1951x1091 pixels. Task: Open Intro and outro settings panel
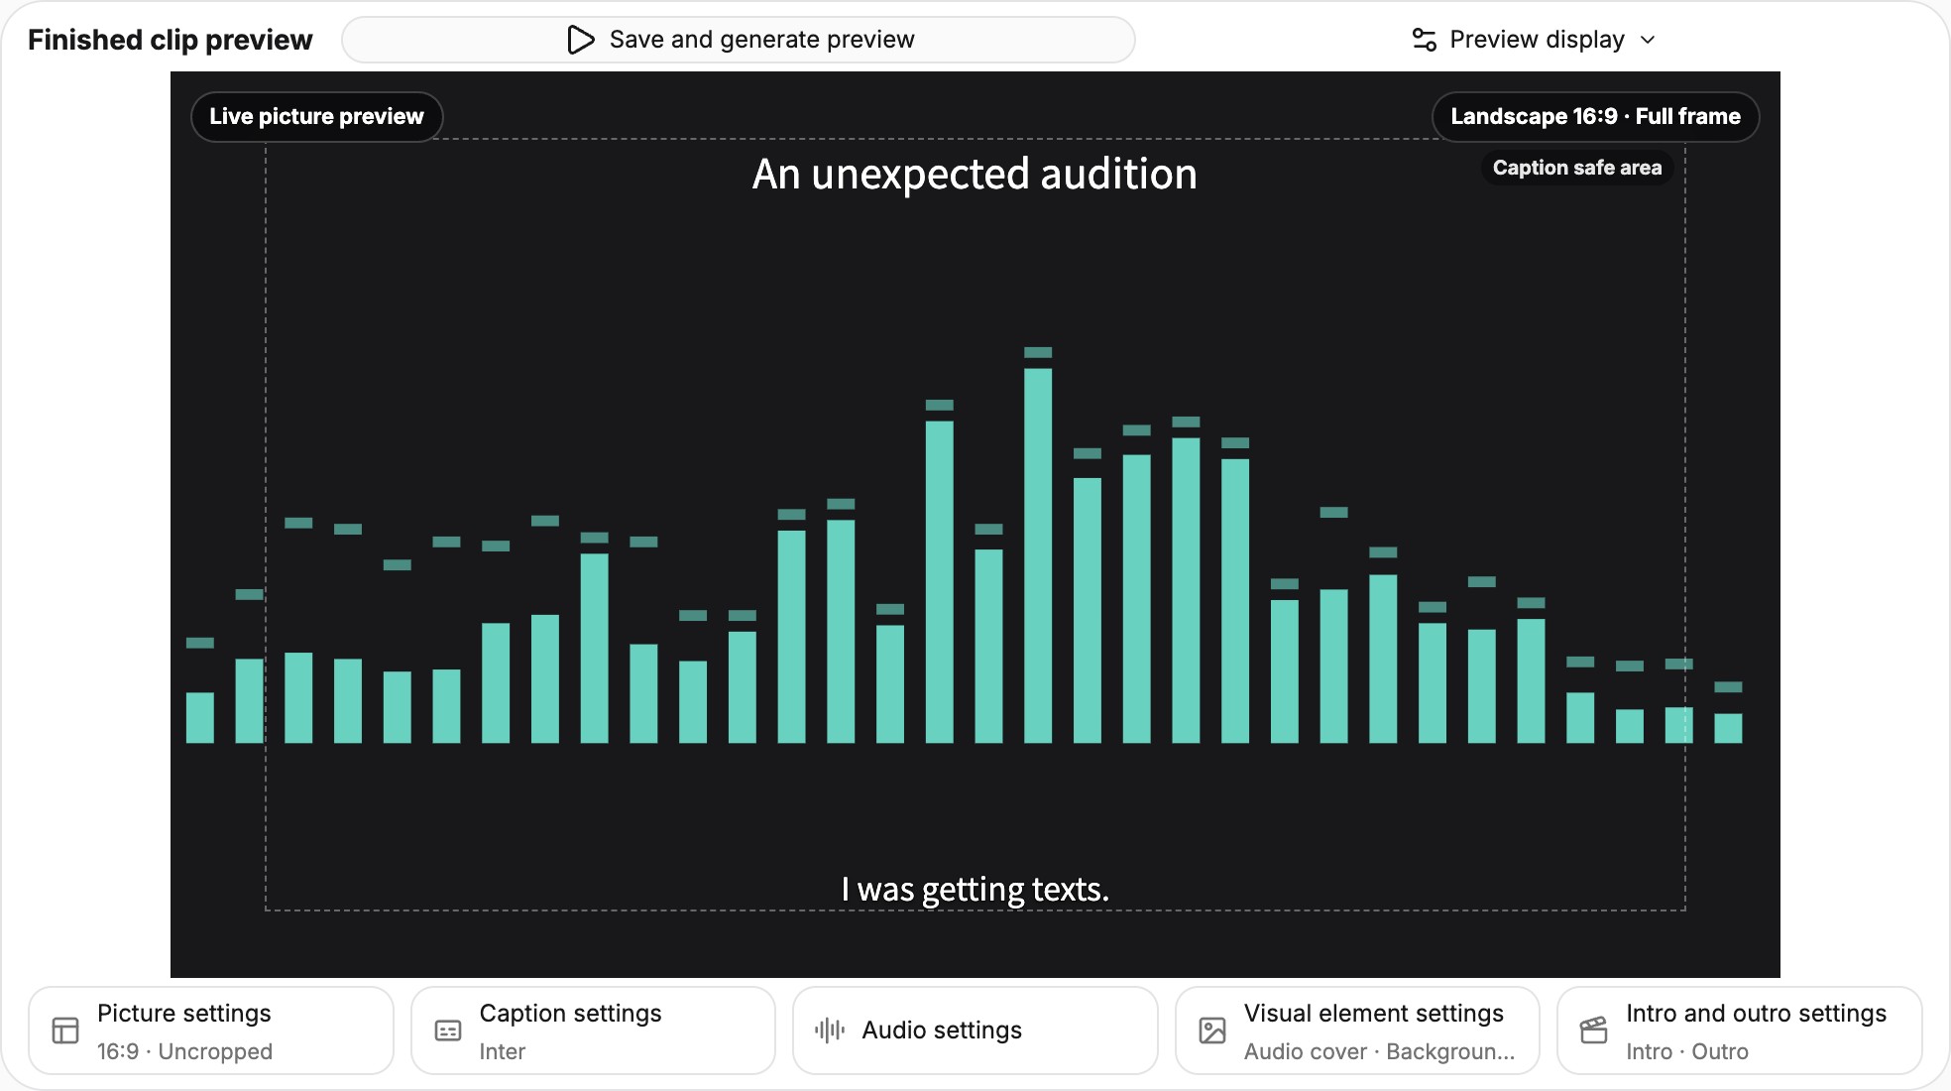pos(1740,1030)
